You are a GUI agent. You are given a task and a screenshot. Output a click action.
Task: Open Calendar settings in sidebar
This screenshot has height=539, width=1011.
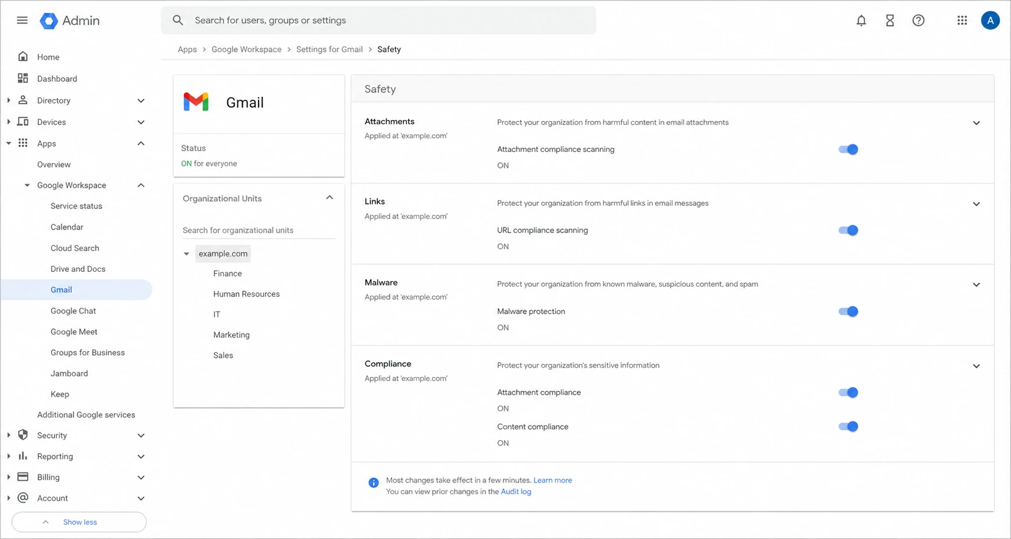67,227
